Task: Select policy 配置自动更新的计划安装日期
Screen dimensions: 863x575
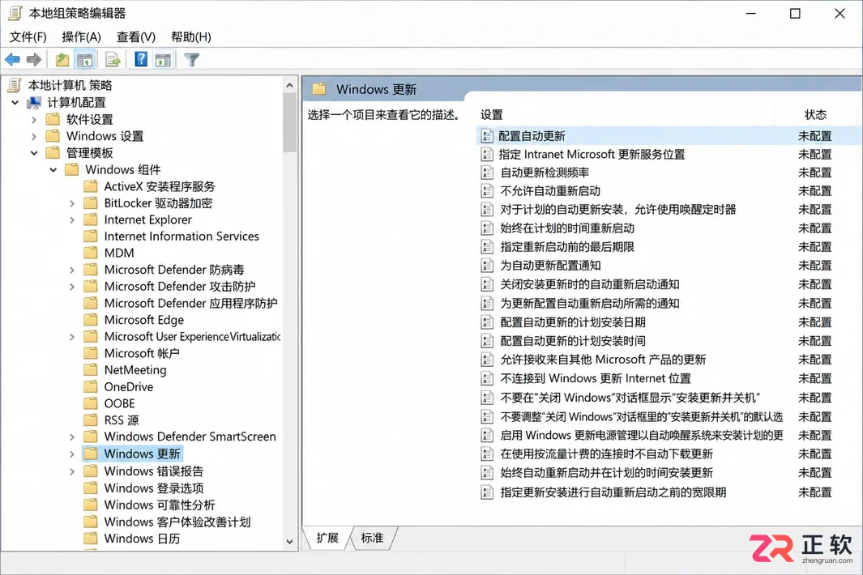Action: [x=572, y=322]
